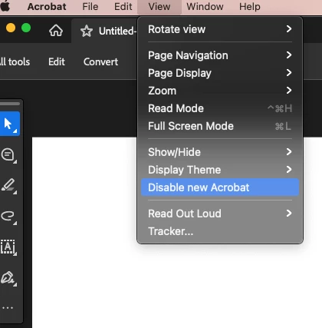Open the Help menu
The height and width of the screenshot is (328, 322).
point(250,7)
